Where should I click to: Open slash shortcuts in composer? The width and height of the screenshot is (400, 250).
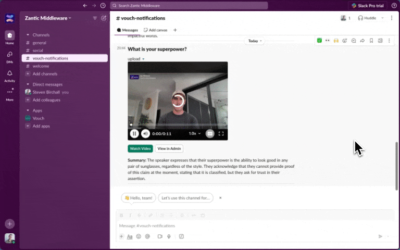point(181,236)
